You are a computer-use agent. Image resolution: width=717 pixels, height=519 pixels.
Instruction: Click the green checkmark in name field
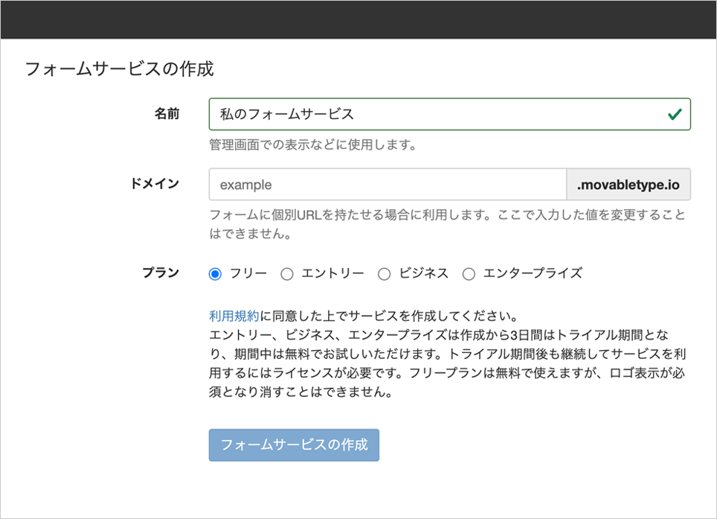674,115
